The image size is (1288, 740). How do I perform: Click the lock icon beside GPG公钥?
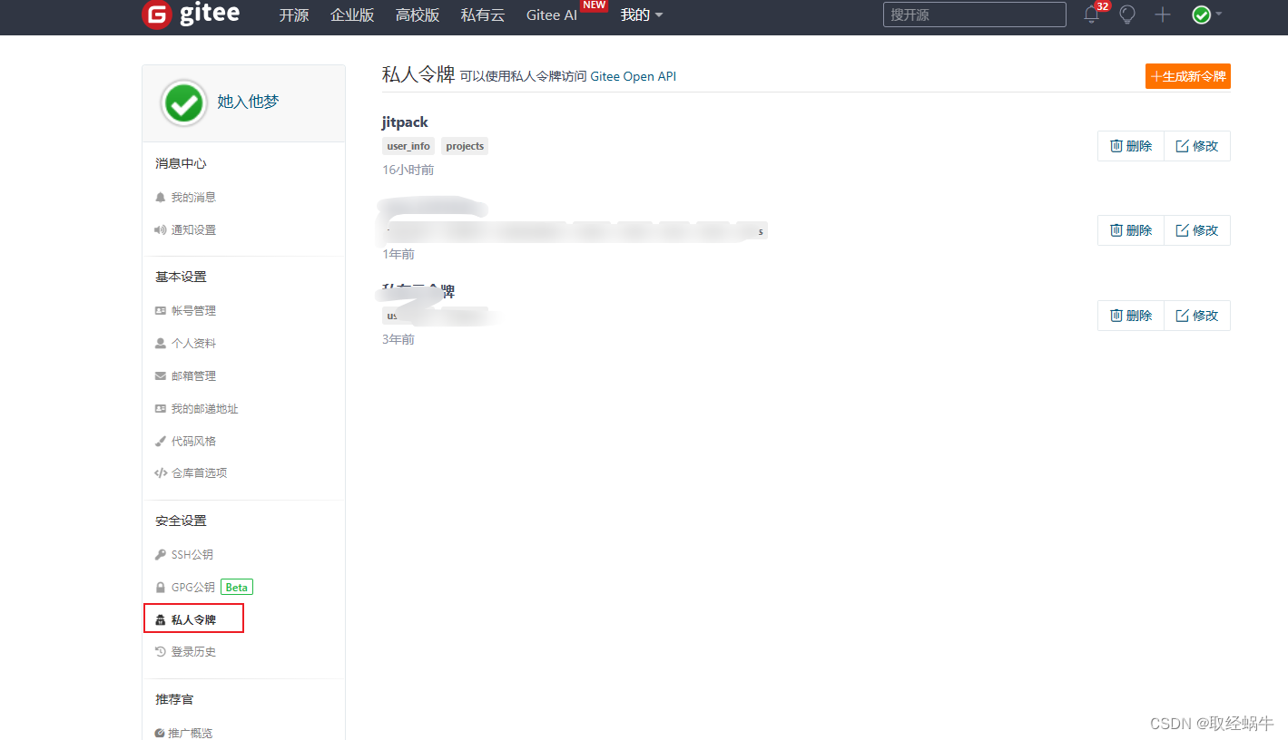pyautogui.click(x=161, y=587)
